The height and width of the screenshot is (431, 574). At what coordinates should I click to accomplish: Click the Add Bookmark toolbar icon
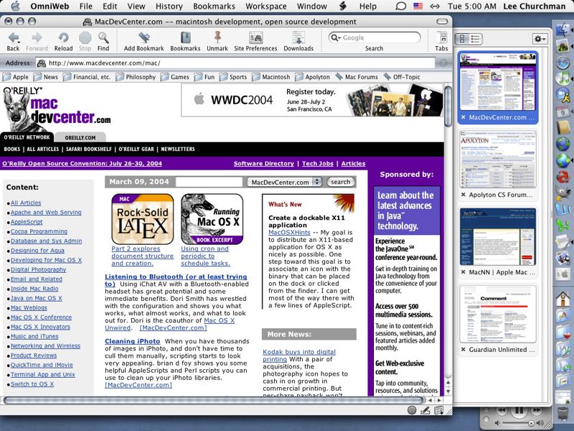[143, 39]
